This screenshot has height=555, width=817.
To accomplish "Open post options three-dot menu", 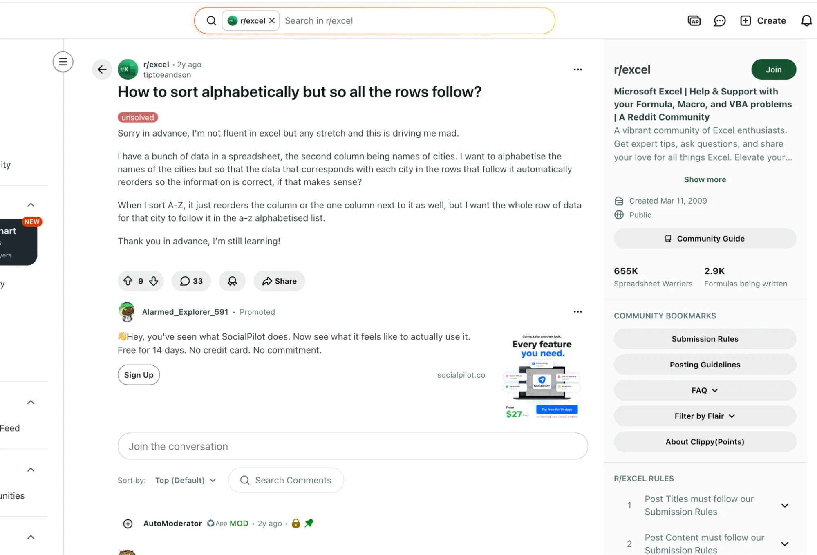I will [577, 69].
